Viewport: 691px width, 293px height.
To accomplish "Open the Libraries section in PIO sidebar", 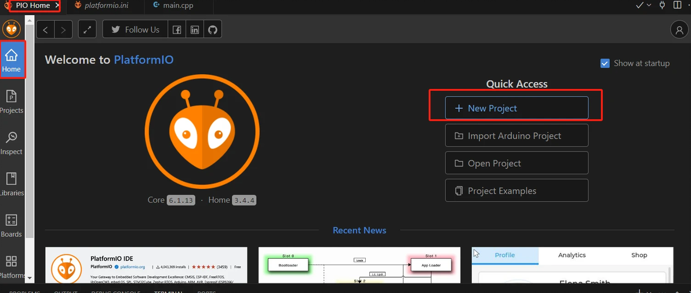I will click(12, 184).
